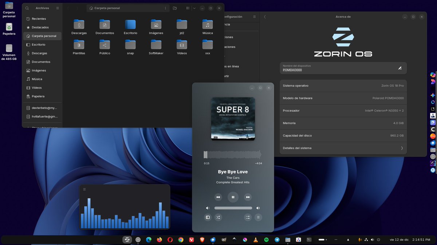Skip to next track in music player
This screenshot has width=437, height=245.
248,197
